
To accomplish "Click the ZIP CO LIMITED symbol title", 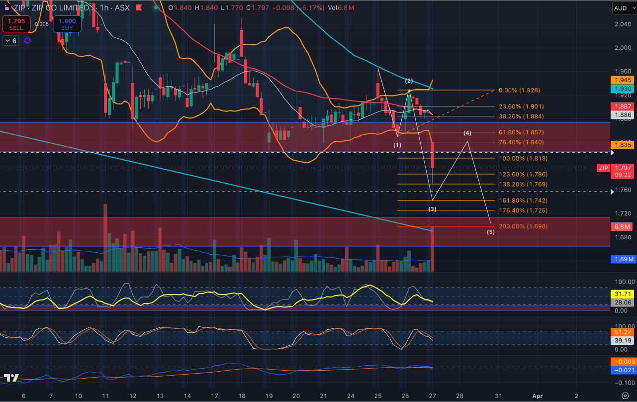I will (57, 8).
